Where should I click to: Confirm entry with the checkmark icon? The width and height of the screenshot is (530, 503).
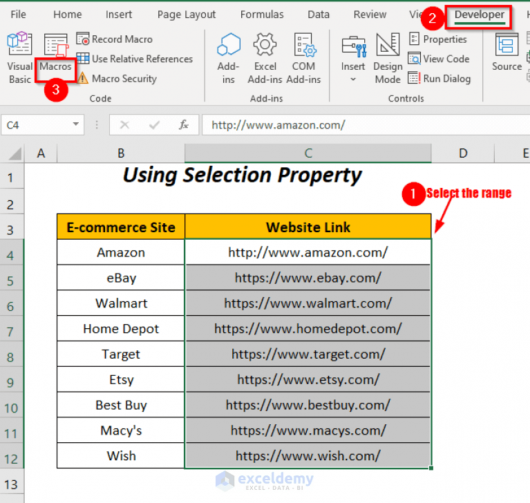point(154,125)
